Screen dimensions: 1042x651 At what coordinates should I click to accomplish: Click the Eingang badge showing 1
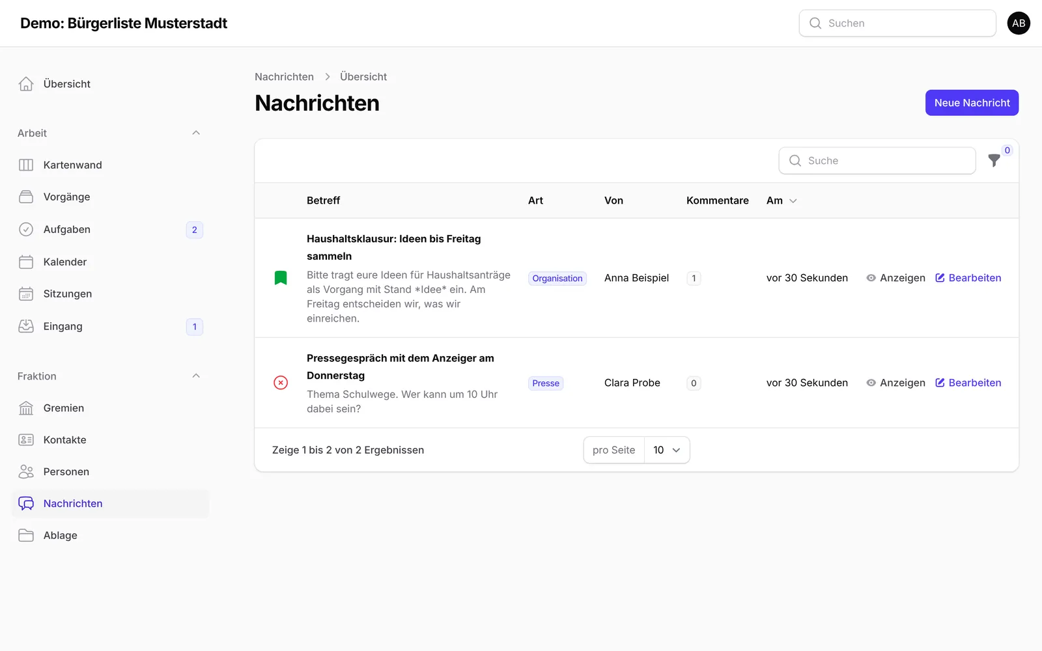coord(194,327)
